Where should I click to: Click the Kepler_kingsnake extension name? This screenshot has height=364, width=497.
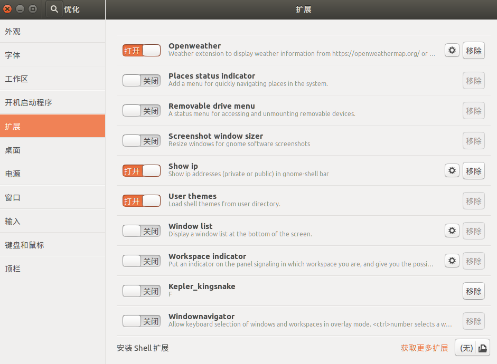[x=202, y=286]
